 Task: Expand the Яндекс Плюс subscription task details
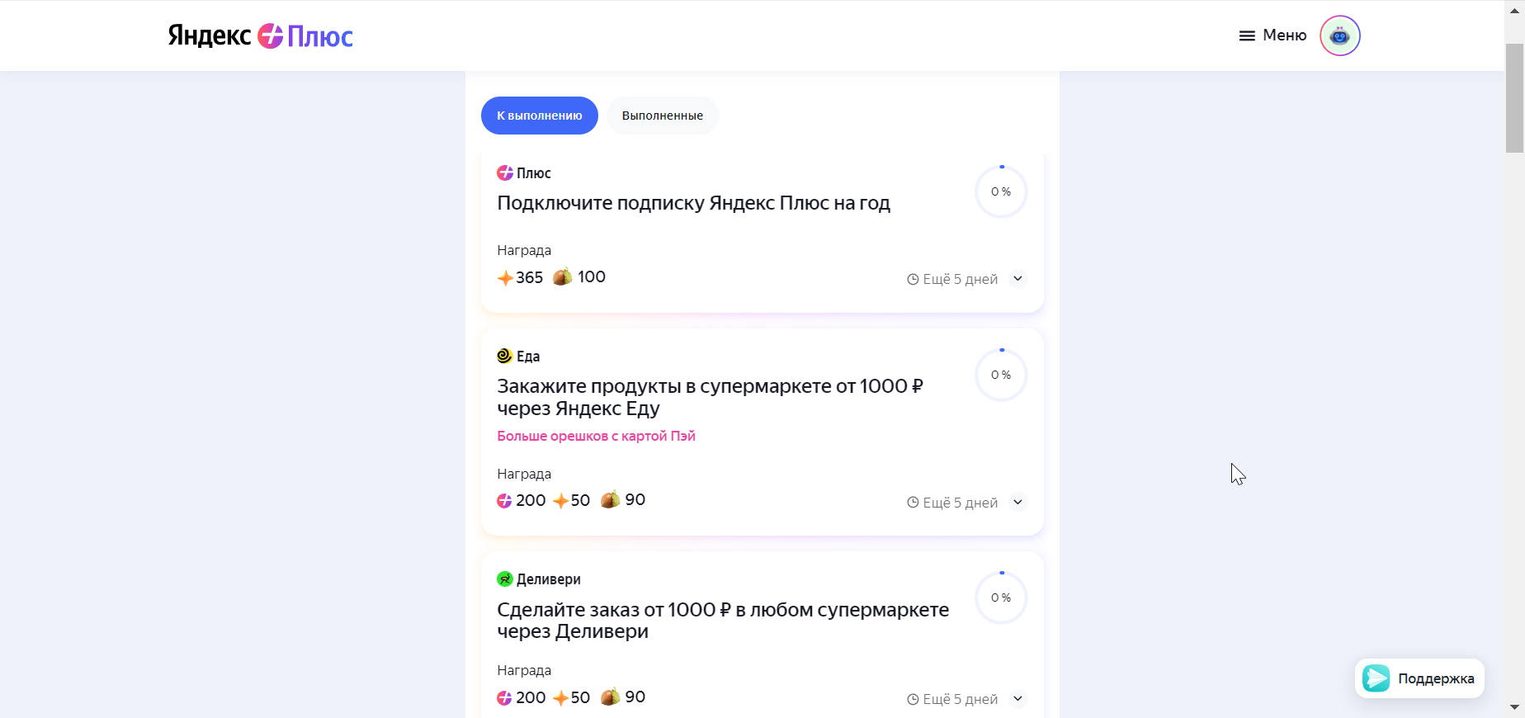(1017, 278)
